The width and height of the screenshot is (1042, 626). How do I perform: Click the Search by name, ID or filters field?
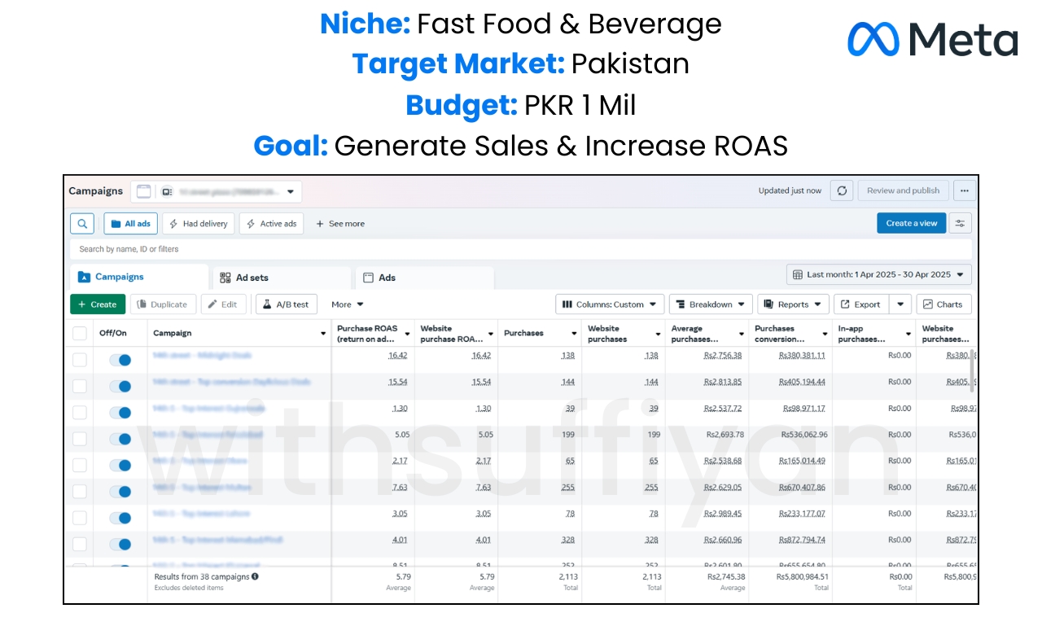(x=521, y=249)
